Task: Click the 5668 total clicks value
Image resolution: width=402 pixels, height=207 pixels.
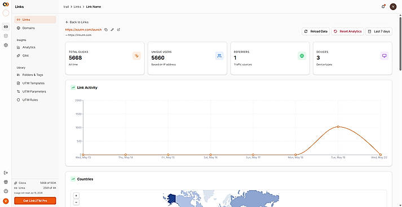Action: (x=76, y=58)
